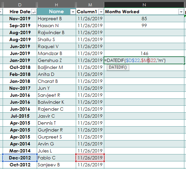Screen dimensions: 186x169
Task: Select column H header
Action: 57,5
